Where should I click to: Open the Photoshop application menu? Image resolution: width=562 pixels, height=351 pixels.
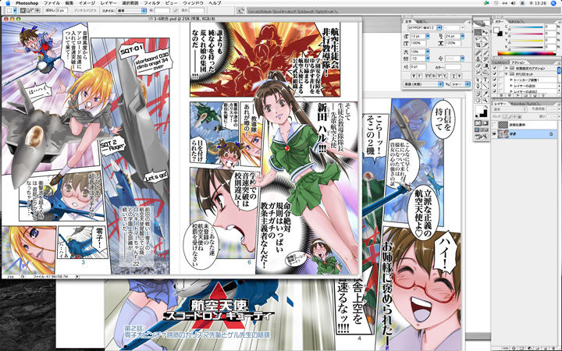pos(27,3)
